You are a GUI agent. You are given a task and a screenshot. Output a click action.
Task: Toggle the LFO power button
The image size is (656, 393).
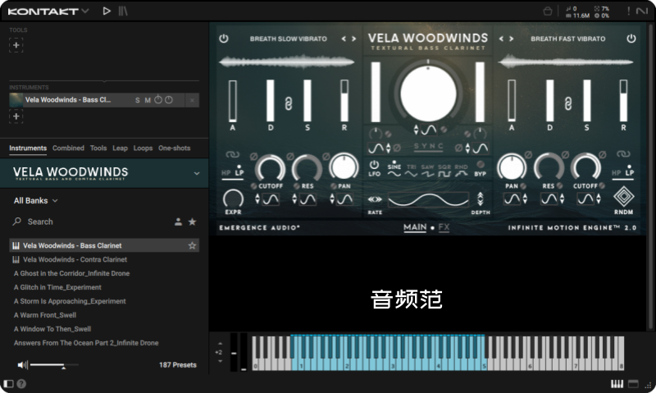[x=374, y=164]
